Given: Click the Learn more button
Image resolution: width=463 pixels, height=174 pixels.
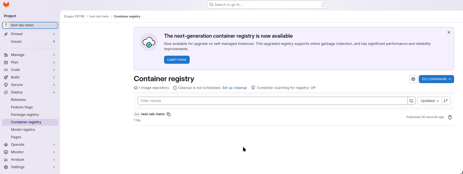Looking at the screenshot, I should click(x=177, y=60).
